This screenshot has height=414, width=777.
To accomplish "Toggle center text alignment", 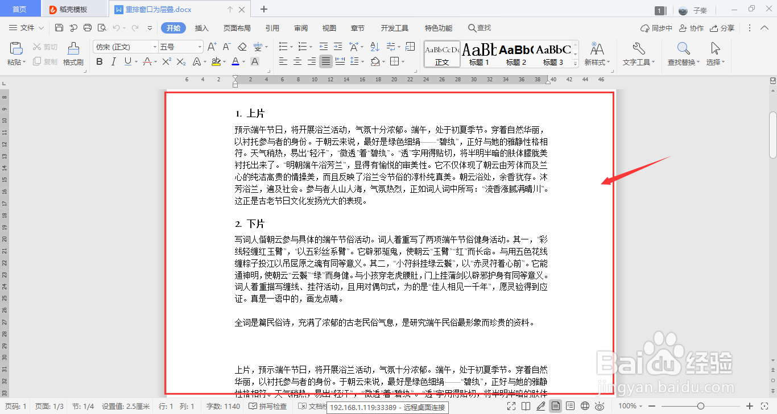I will click(297, 61).
